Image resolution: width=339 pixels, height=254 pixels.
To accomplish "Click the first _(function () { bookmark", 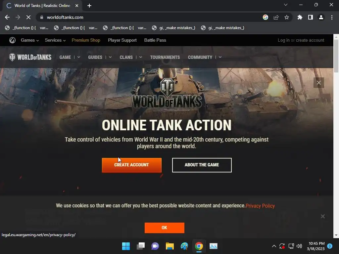I will click(x=26, y=28).
